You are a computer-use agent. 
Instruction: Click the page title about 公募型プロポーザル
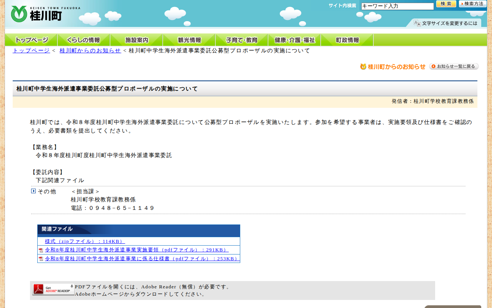pyautogui.click(x=107, y=89)
